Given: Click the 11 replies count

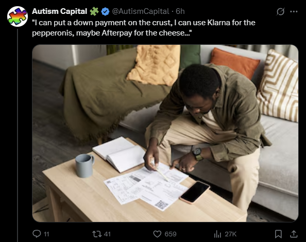Looking at the screenshot, I should (46, 234).
